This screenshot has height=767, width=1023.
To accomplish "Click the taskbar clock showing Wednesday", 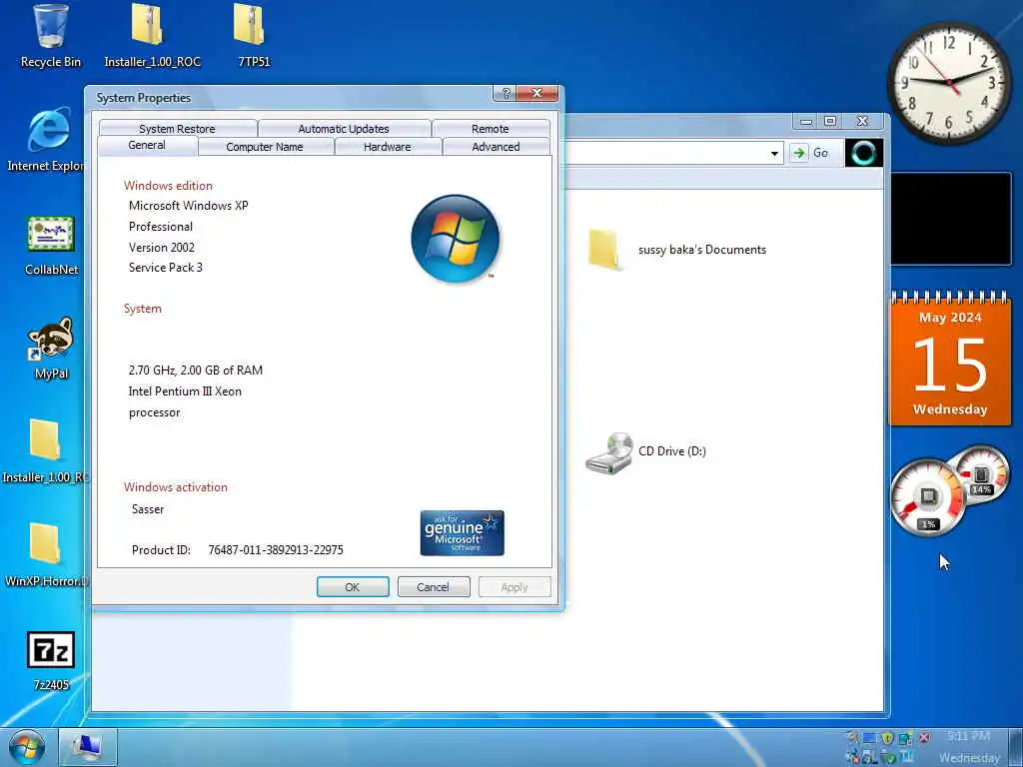I will [969, 747].
